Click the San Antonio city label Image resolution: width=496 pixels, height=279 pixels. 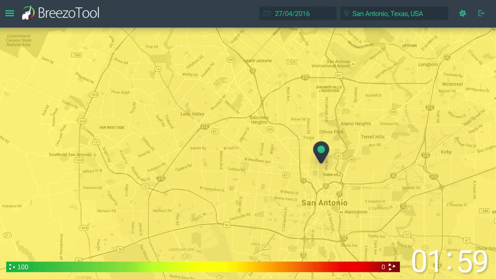click(324, 203)
